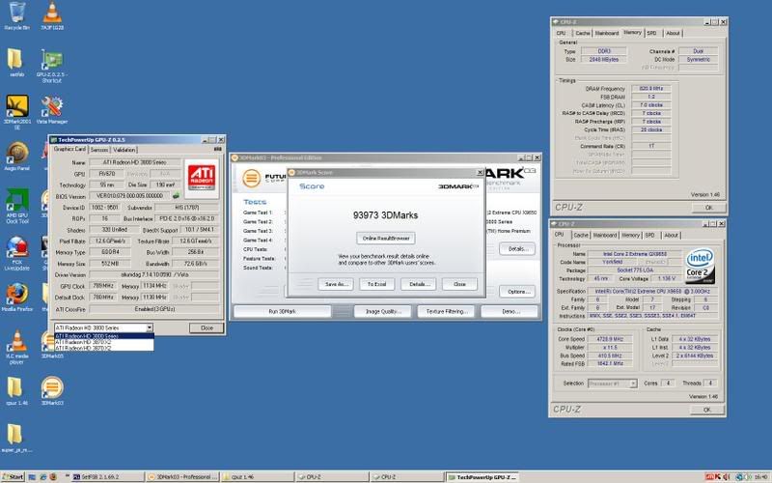Click Details in 3DMark03 main window
The height and width of the screenshot is (483, 772).
516,249
